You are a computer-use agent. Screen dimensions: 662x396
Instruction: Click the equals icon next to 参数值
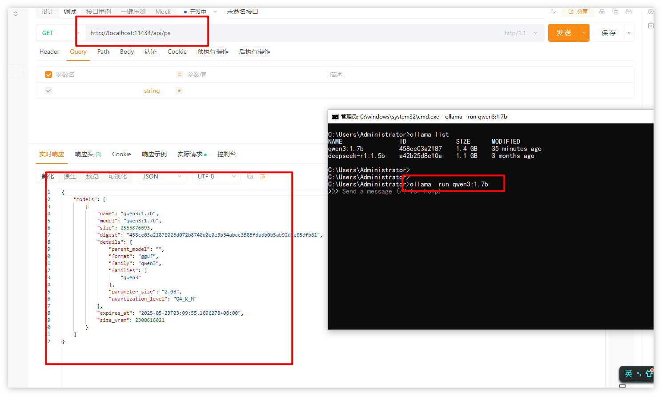180,75
